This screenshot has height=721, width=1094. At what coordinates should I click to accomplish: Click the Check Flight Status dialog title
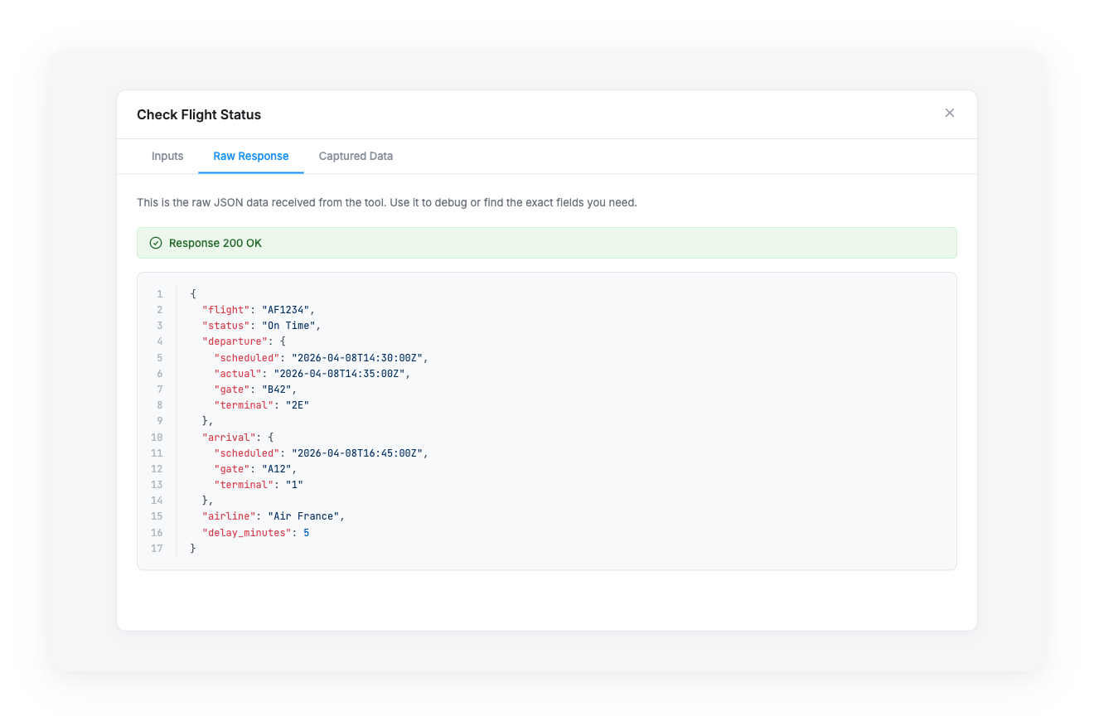(199, 114)
